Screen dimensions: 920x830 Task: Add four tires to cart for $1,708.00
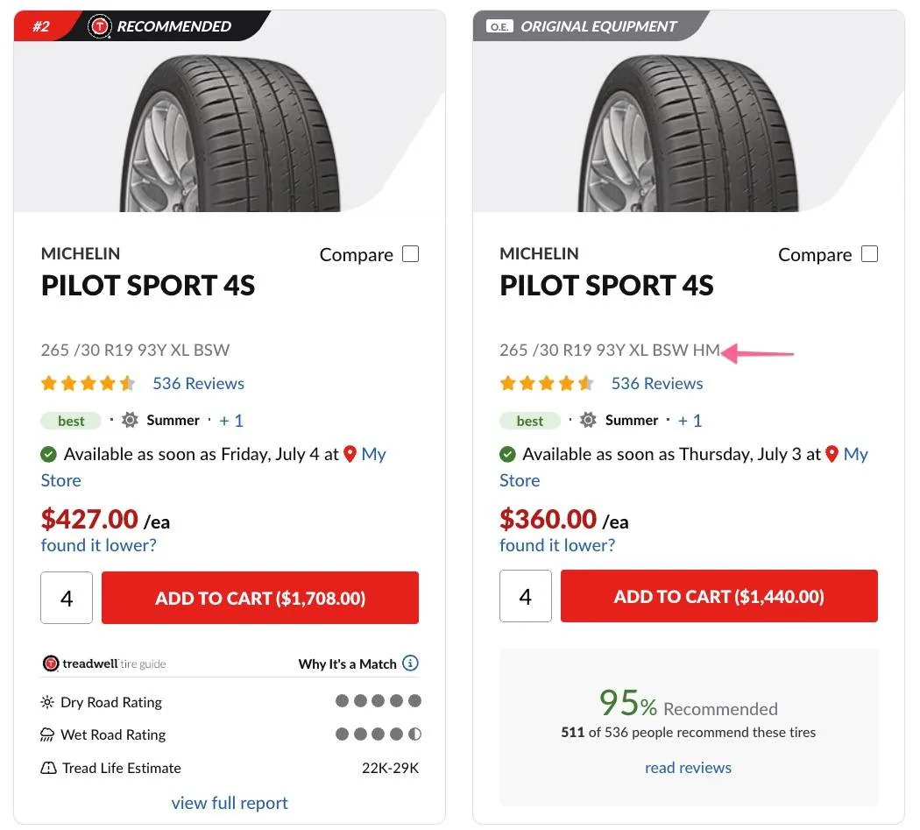click(x=260, y=599)
